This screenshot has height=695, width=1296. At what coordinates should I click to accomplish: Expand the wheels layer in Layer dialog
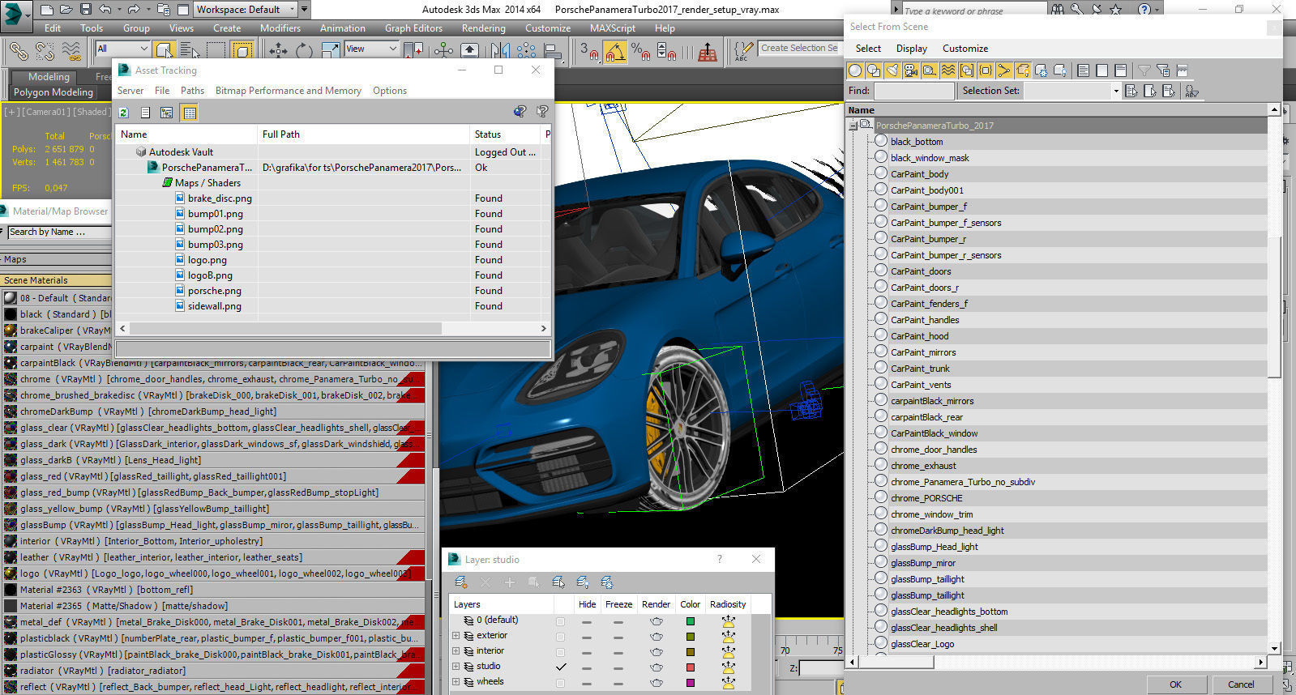[456, 682]
